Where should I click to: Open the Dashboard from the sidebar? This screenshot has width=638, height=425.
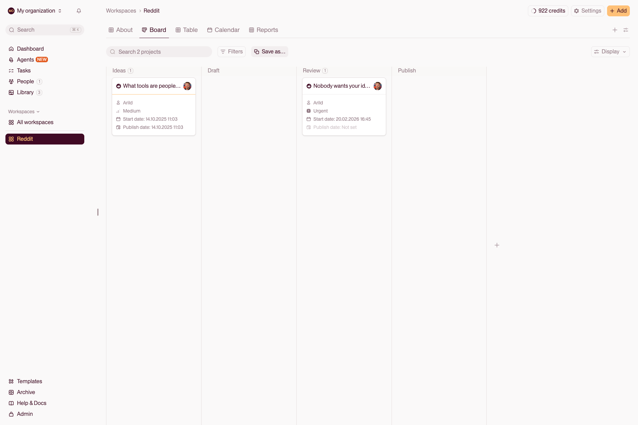click(x=30, y=49)
